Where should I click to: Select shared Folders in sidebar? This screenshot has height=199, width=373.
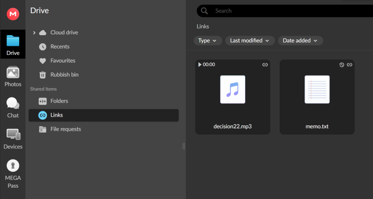click(x=59, y=101)
